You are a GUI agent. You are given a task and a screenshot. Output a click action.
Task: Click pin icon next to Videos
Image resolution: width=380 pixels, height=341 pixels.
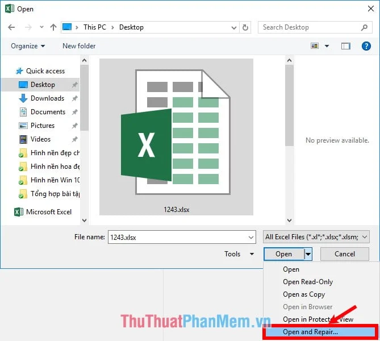click(74, 139)
